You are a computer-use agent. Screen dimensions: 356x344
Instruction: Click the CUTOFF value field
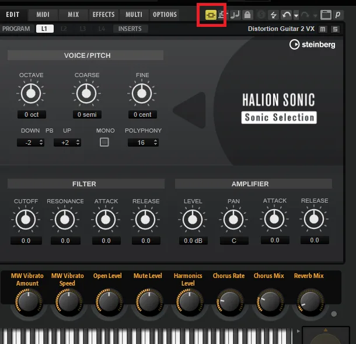(x=26, y=241)
